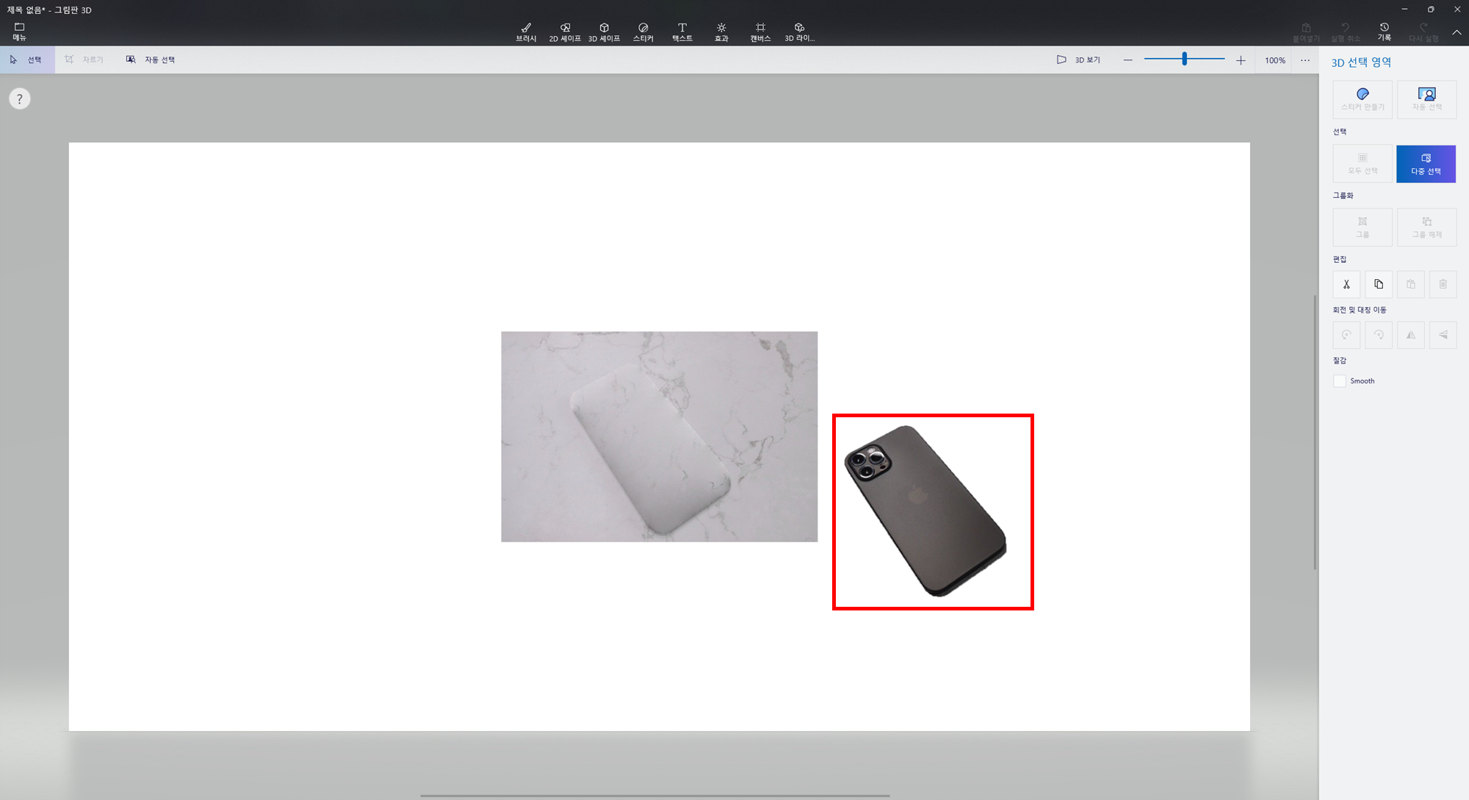The image size is (1469, 800).
Task: Click the Copy icon in edit section
Action: (1379, 284)
